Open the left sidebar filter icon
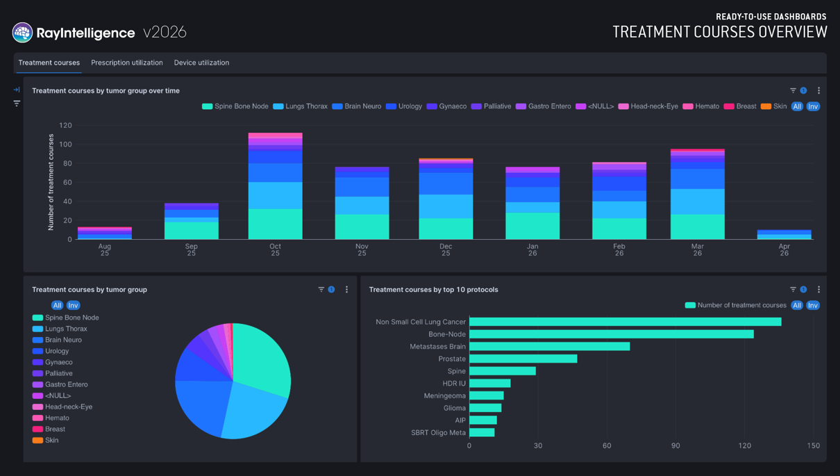 point(17,104)
